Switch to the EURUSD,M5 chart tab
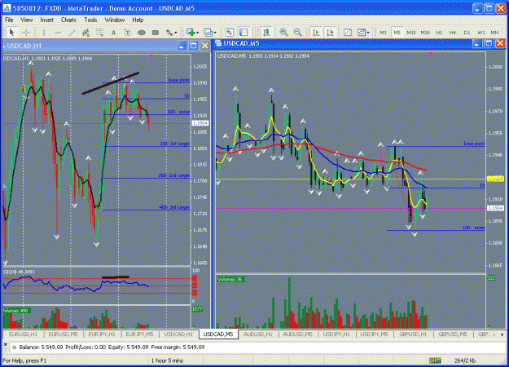This screenshot has height=367, width=509. click(x=63, y=334)
